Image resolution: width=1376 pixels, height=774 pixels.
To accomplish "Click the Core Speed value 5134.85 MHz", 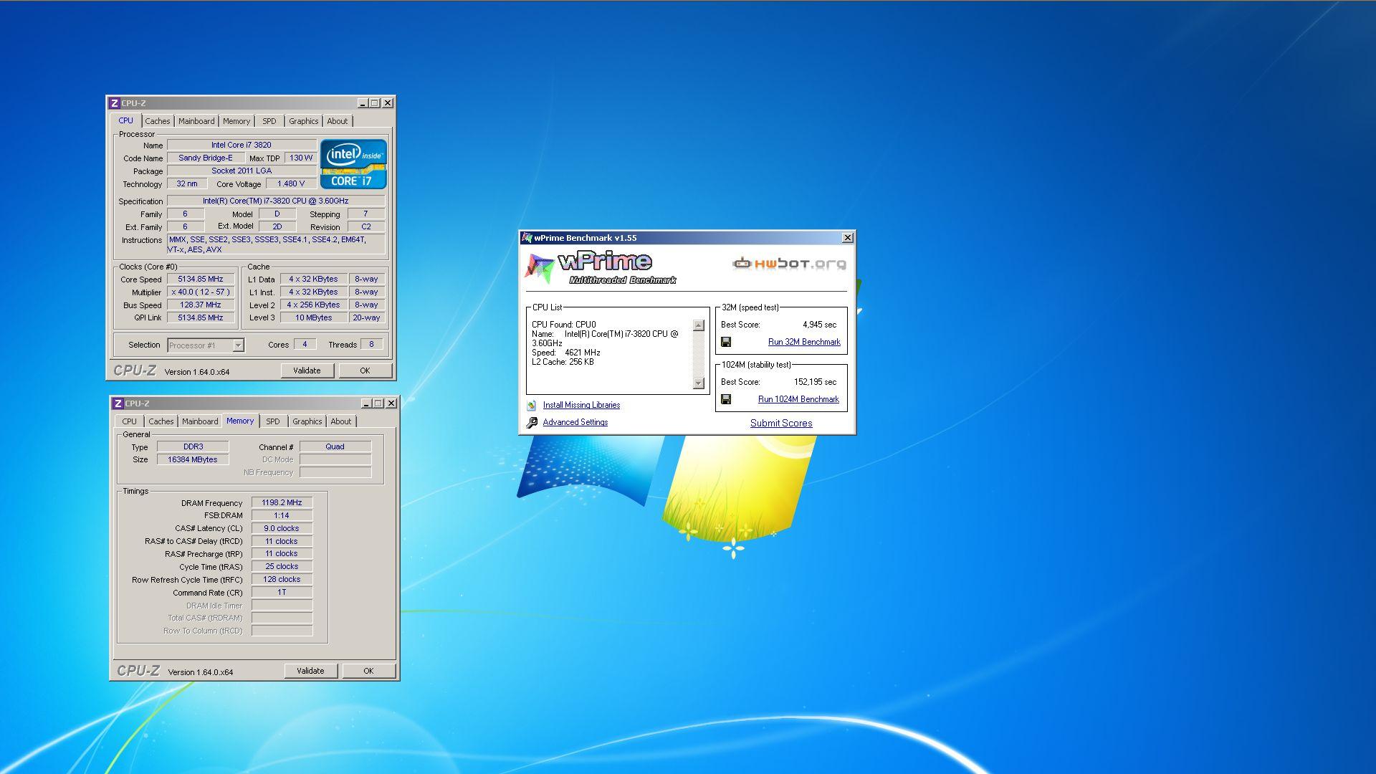I will pos(201,279).
